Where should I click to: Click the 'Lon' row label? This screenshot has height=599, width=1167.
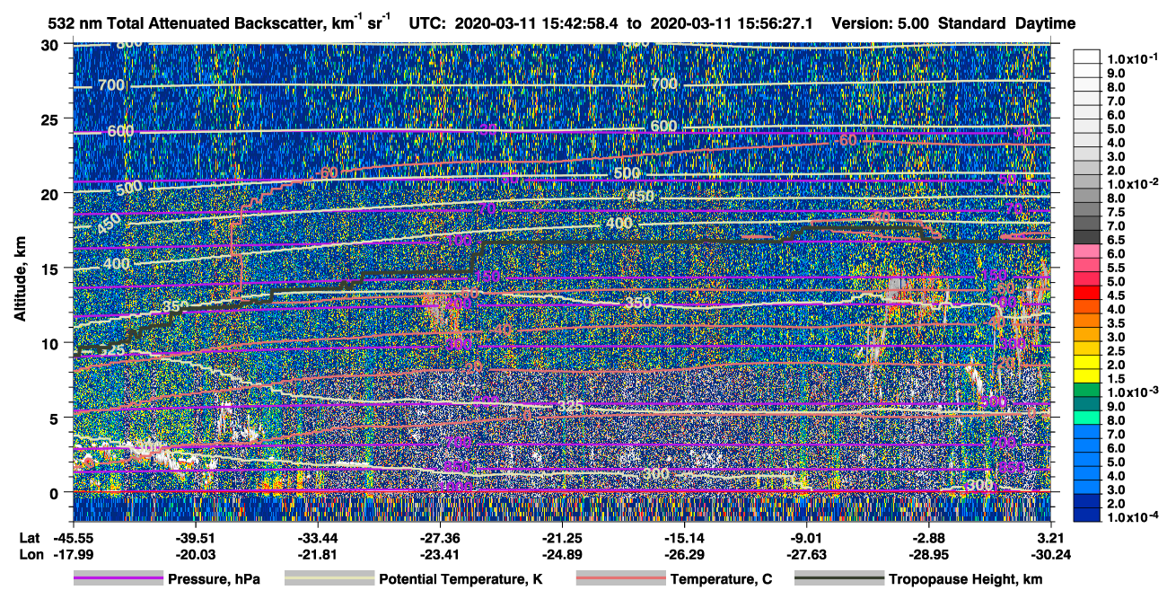30,554
